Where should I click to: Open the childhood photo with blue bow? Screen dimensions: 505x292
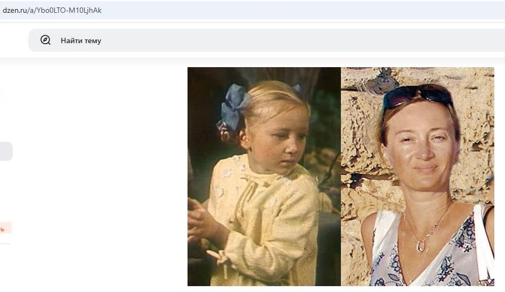264,176
